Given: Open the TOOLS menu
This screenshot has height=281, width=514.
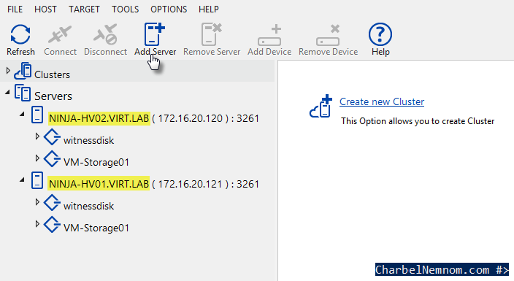Looking at the screenshot, I should [x=126, y=9].
